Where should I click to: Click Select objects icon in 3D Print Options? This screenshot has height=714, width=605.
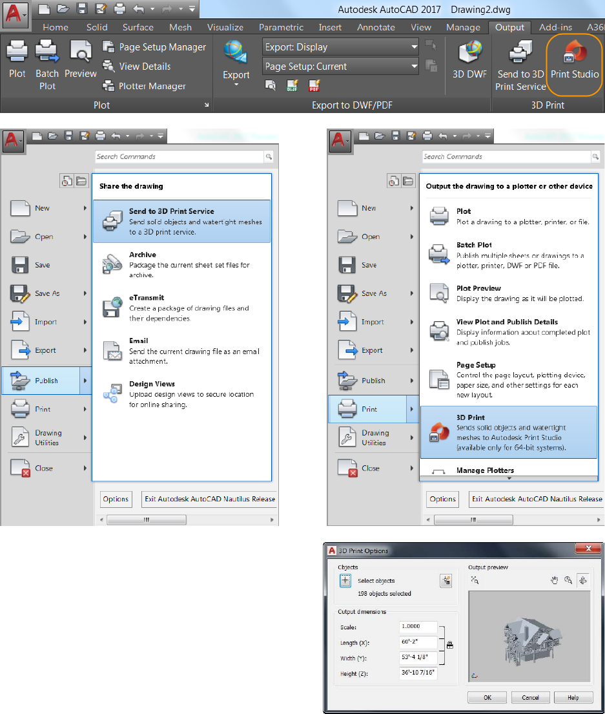tap(345, 581)
